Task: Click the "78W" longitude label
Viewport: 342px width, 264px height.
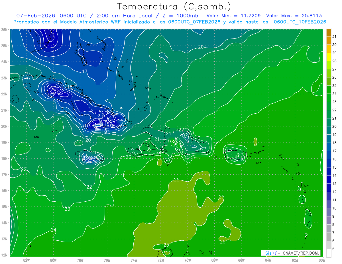Action: pyautogui.click(x=80, y=260)
